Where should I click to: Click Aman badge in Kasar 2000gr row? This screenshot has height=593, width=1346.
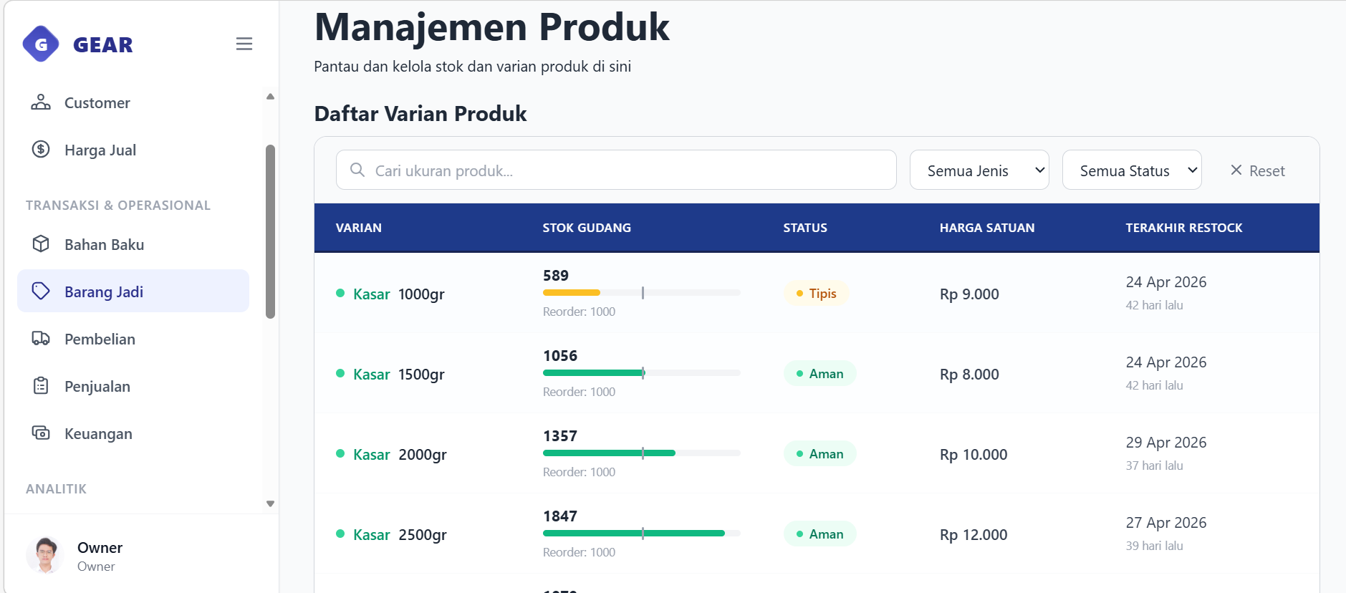[x=820, y=453]
